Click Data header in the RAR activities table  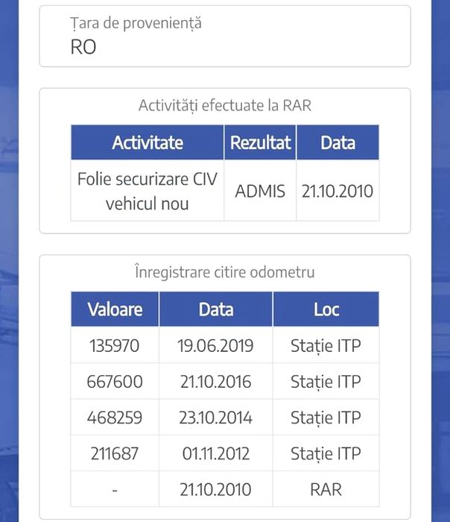tap(337, 142)
